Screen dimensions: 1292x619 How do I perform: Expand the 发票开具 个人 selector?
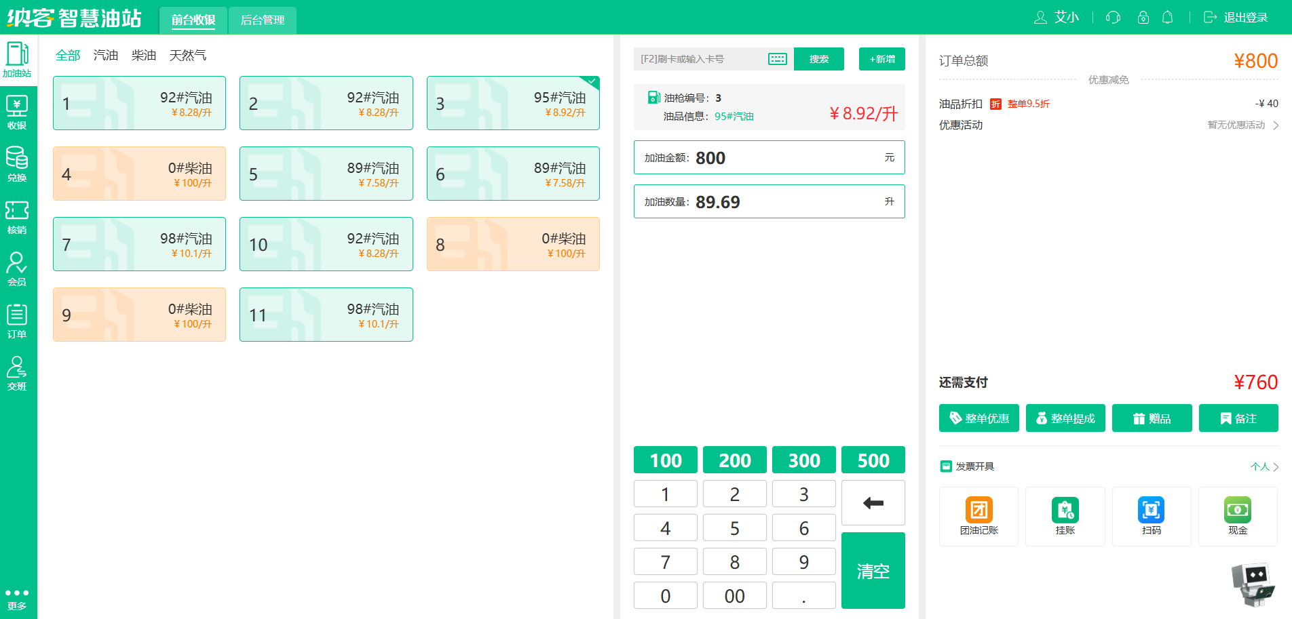[x=1265, y=466]
